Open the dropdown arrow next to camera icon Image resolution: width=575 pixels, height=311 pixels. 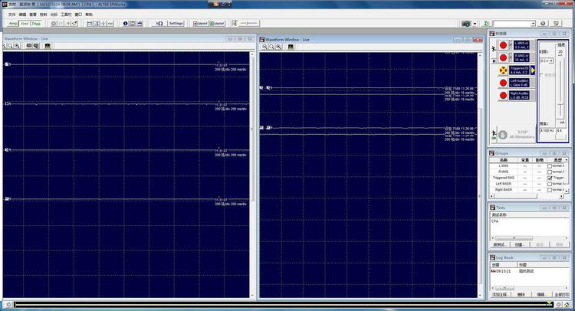(475, 24)
